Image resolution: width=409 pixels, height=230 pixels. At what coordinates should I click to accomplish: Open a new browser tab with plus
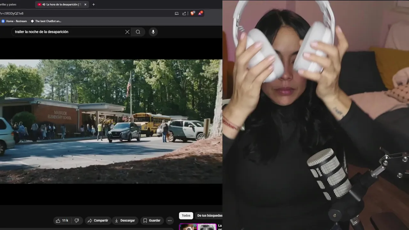click(x=94, y=4)
